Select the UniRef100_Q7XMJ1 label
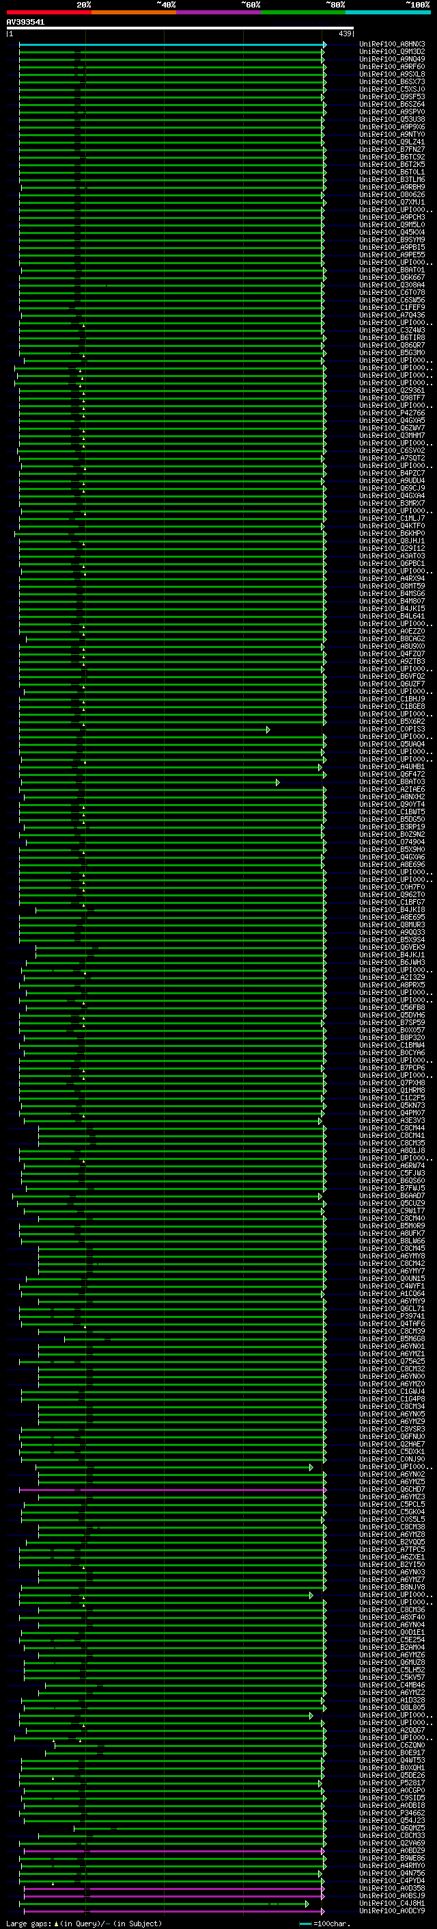 392,202
